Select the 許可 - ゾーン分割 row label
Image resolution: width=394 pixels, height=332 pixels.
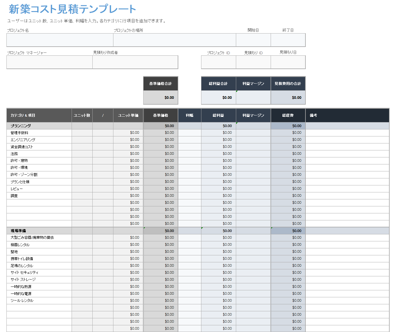click(24, 175)
